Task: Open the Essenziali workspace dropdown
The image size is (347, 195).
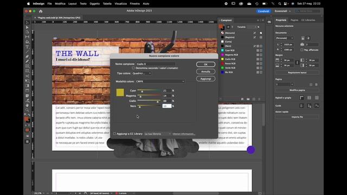Action: 282,11
